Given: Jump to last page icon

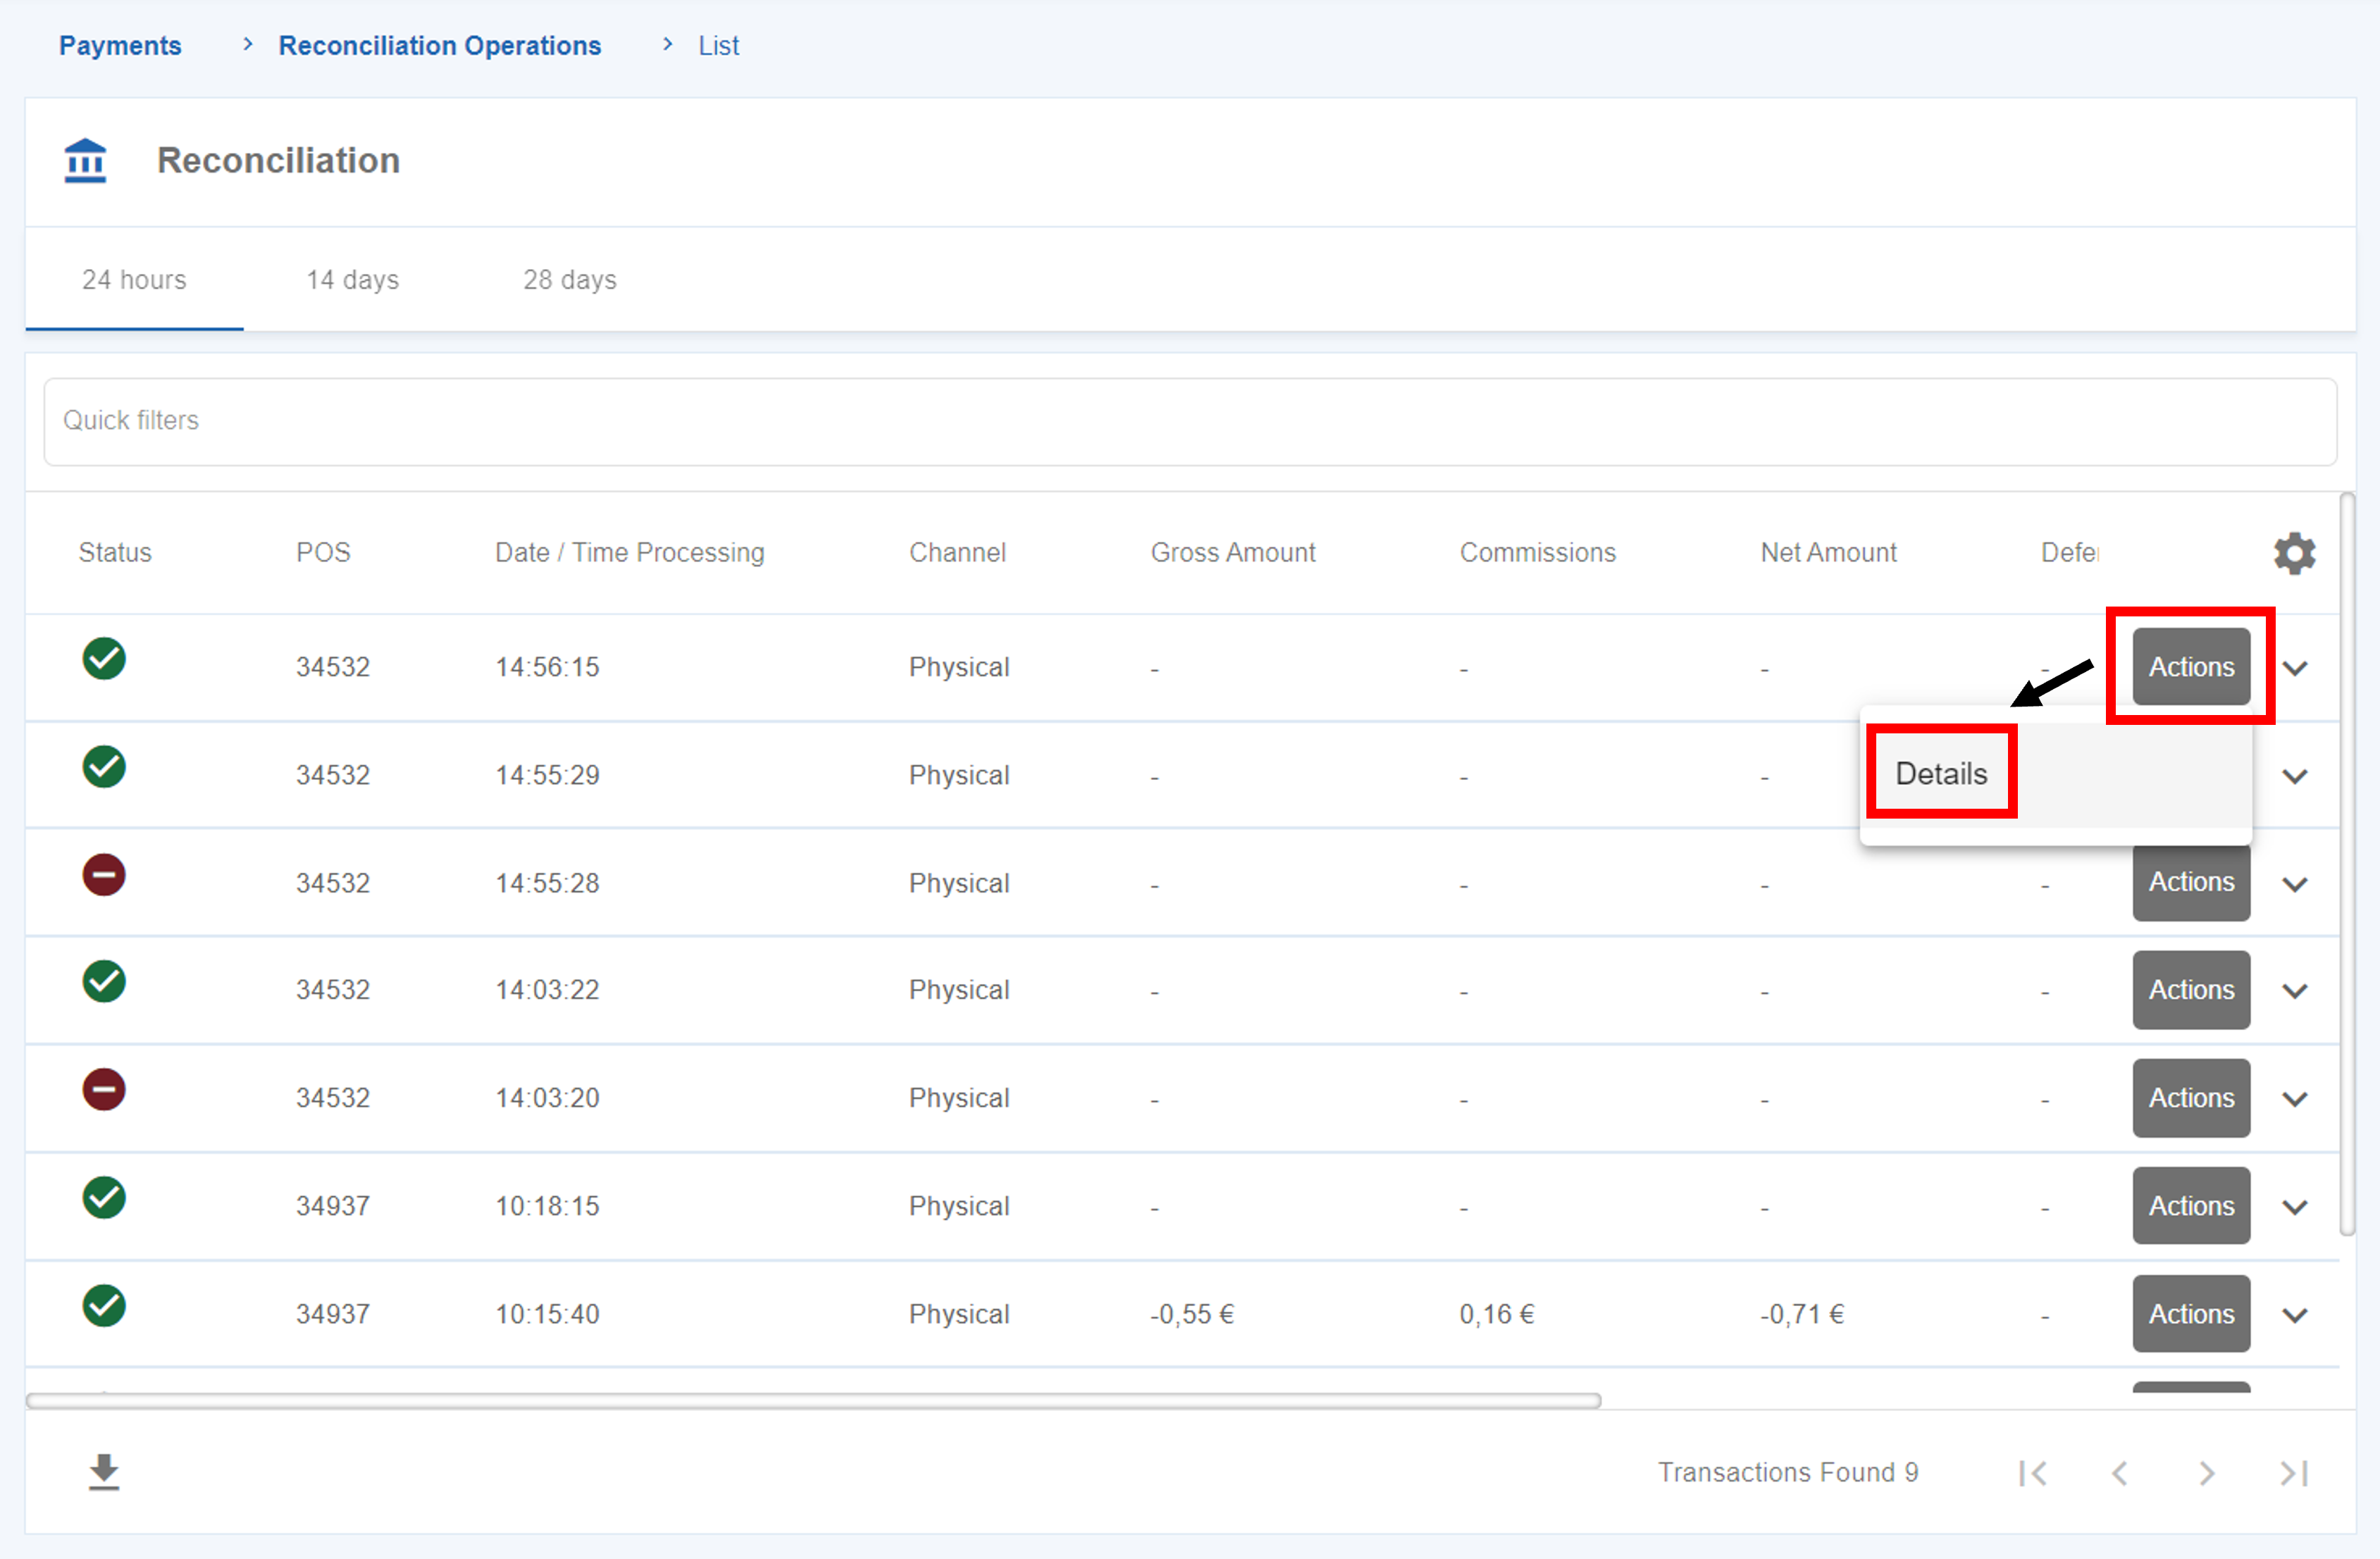Looking at the screenshot, I should (2294, 1473).
